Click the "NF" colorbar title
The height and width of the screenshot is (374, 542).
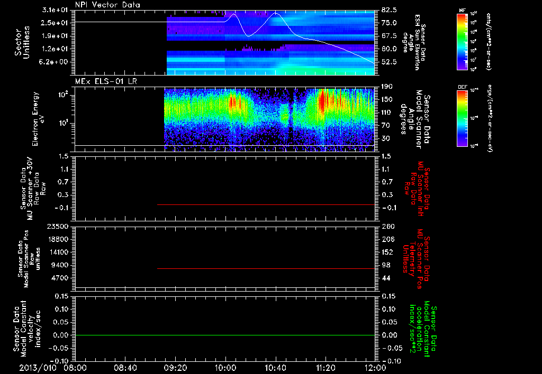click(x=462, y=11)
